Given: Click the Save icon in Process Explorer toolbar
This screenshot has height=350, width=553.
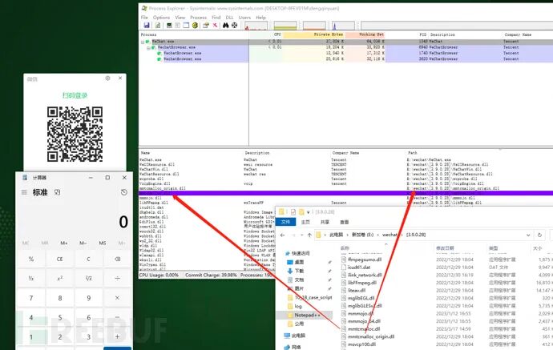Looking at the screenshot, I should coord(147,26).
